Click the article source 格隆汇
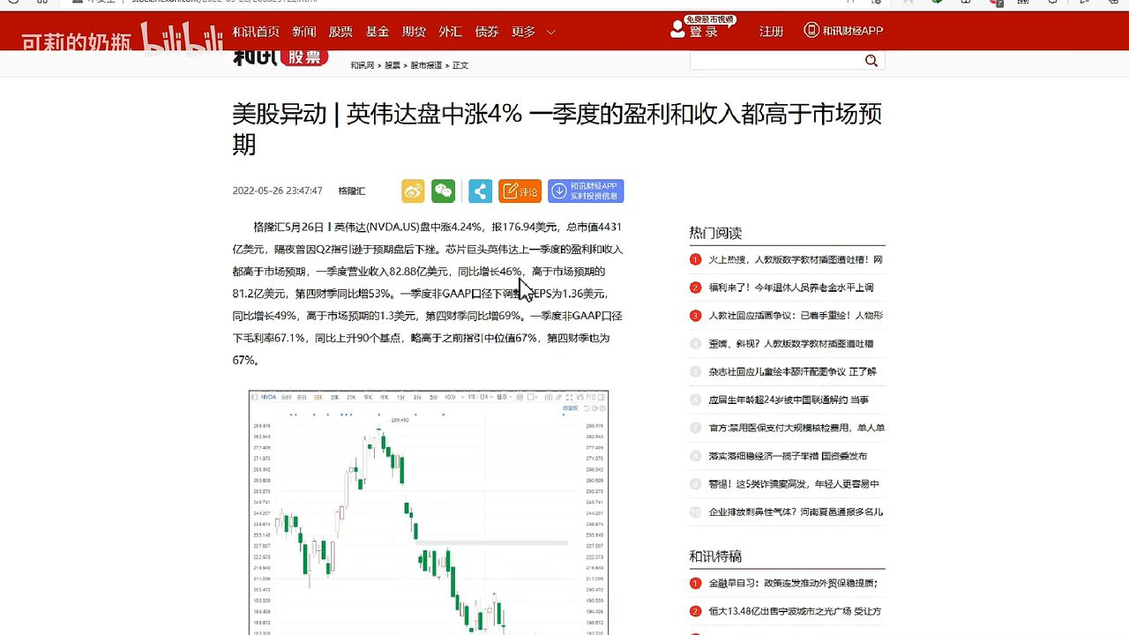Viewport: 1129px width, 635px height. click(352, 191)
